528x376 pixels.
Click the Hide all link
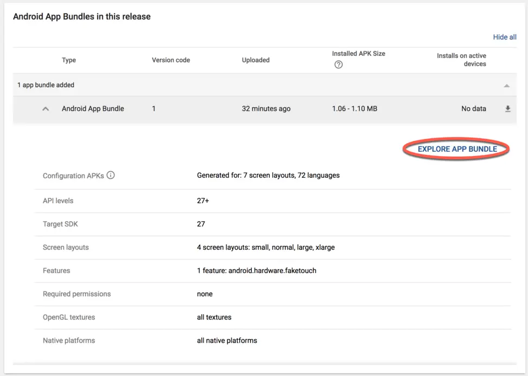504,37
